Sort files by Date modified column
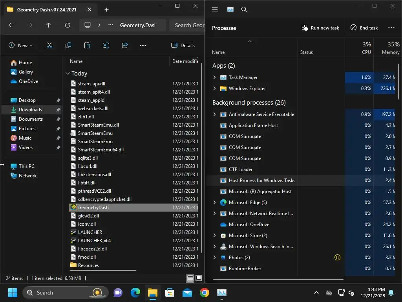 (185, 61)
